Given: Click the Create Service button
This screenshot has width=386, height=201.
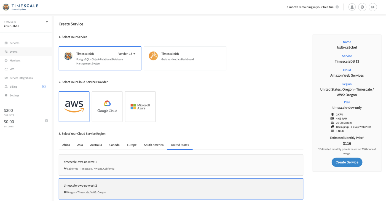Looking at the screenshot, I should tap(347, 162).
